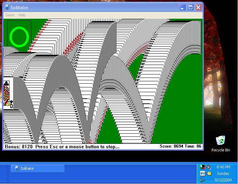238x184 pixels.
Task: Click the Solitaire taskbar button
Action: pos(37,168)
